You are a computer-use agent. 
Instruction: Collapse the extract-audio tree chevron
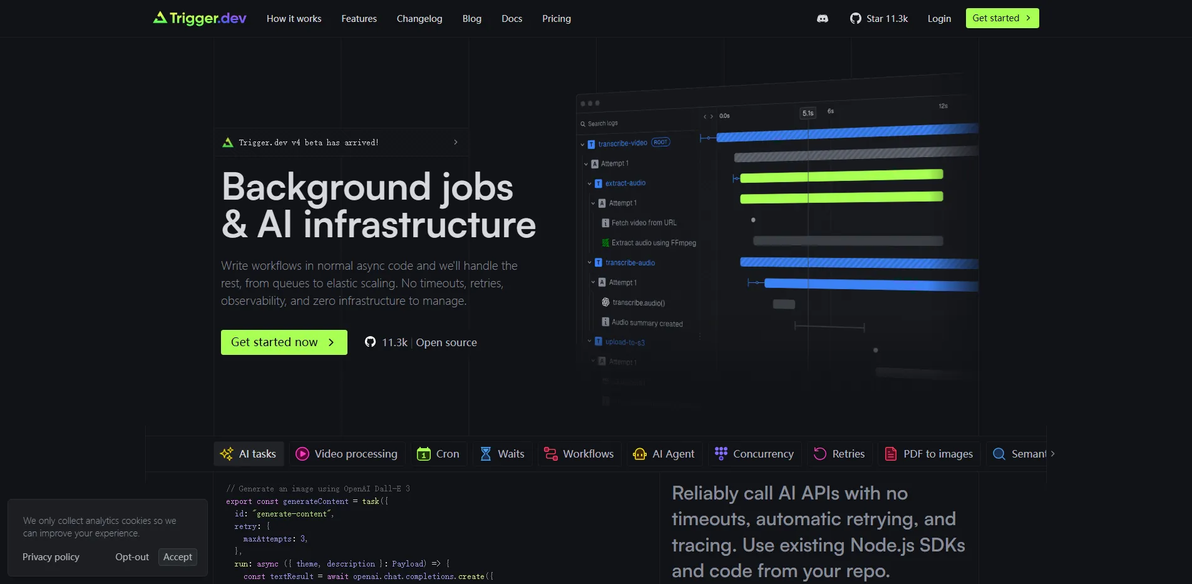(589, 183)
